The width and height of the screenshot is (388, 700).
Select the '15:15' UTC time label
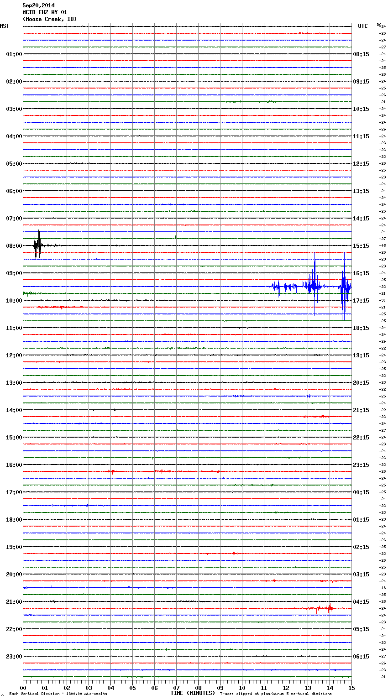(361, 246)
